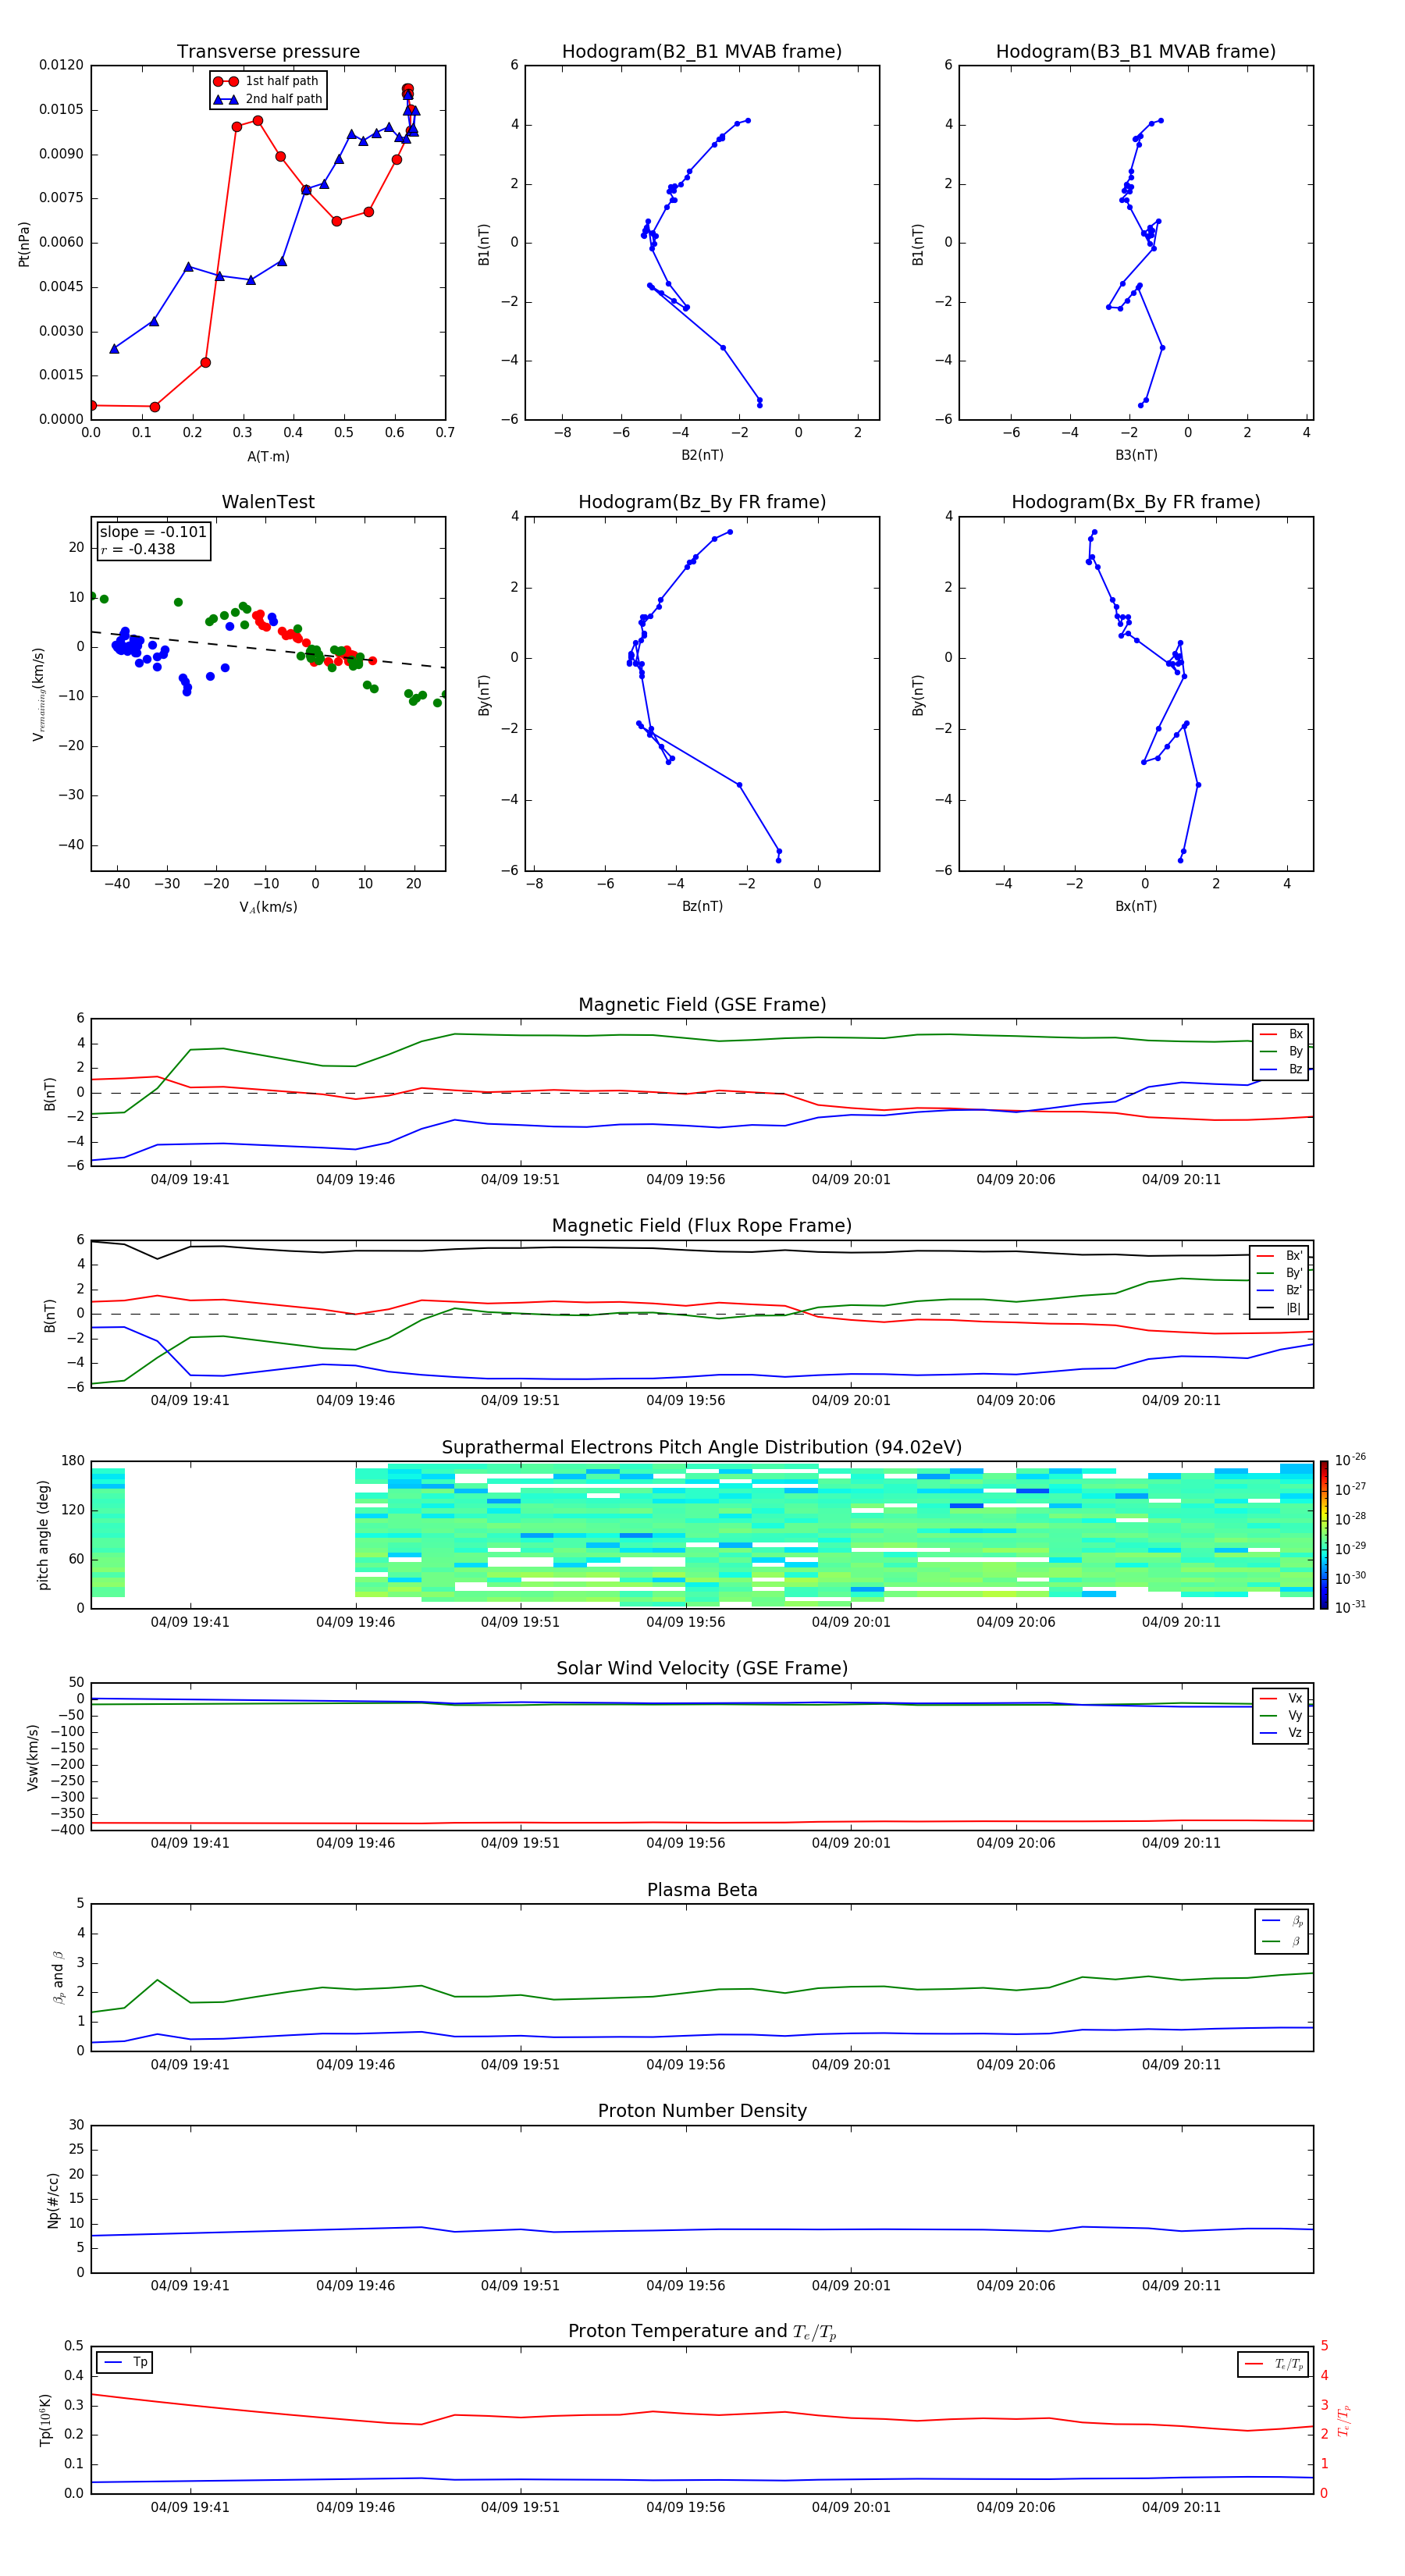Click the By' entry in flux rope legend

tap(1280, 1273)
